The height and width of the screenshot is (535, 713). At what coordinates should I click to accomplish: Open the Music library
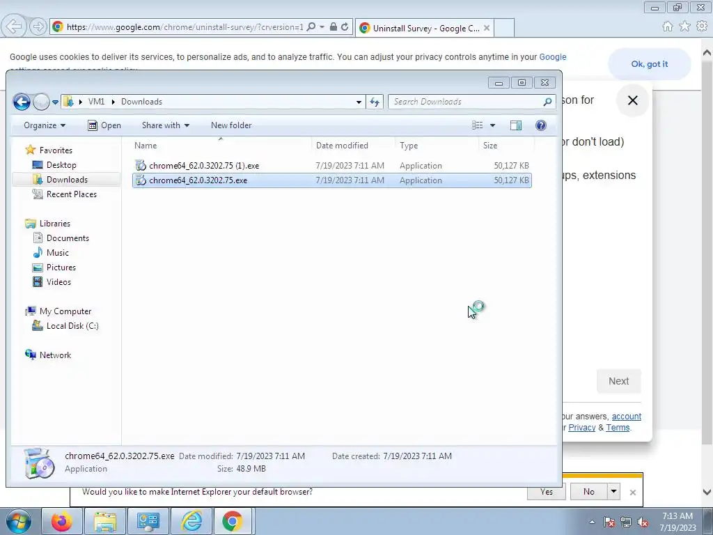[57, 252]
